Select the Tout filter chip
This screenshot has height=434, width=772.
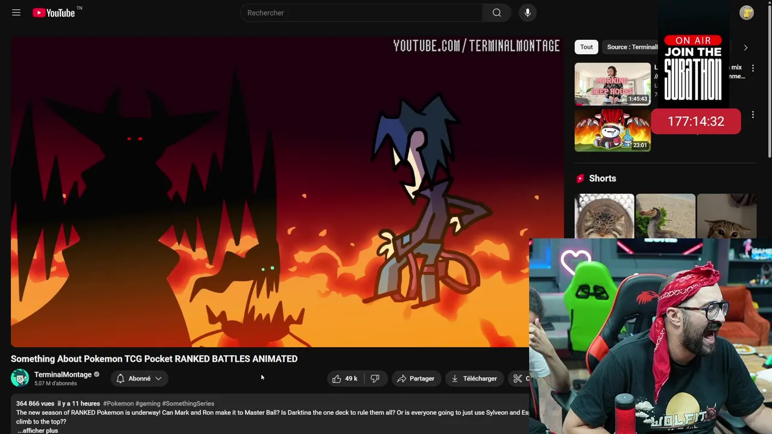586,47
